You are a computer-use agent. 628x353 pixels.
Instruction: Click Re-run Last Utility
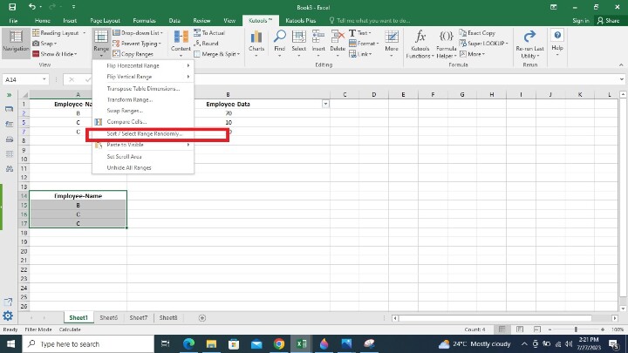tap(529, 44)
